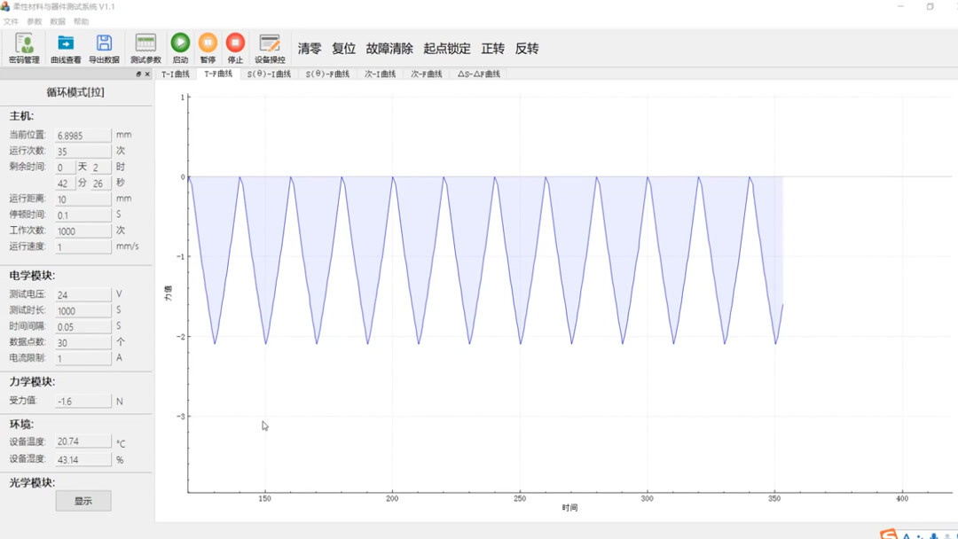Edit the 运行速度 speed input field
The width and height of the screenshot is (958, 539).
(82, 246)
